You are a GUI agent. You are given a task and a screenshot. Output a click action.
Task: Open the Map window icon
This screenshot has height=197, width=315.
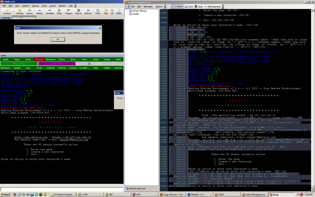[106, 11]
